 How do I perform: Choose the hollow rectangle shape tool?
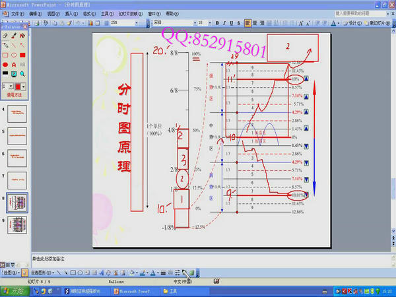tap(6, 55)
